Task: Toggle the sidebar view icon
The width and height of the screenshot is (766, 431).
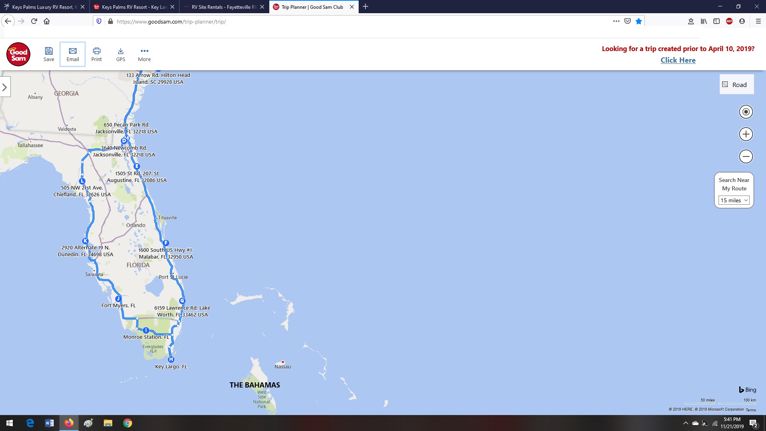Action: click(717, 21)
